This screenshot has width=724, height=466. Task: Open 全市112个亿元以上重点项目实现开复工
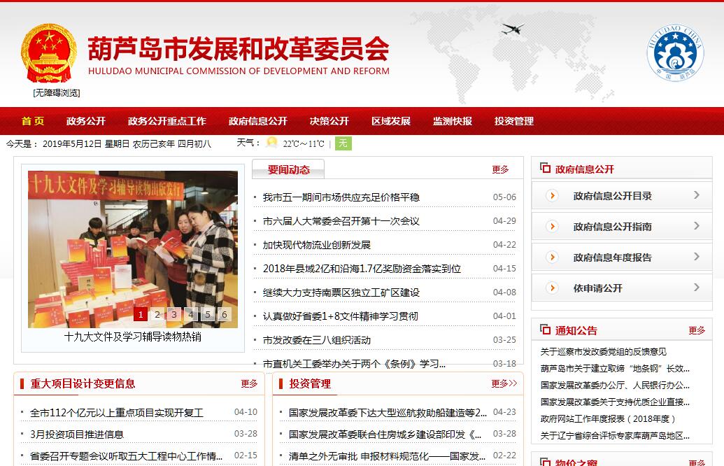(117, 413)
